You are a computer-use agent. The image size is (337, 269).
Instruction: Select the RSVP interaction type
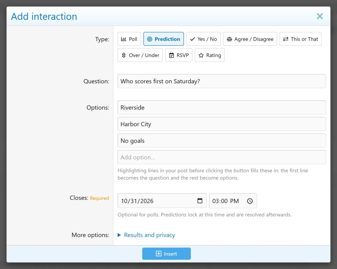click(179, 55)
